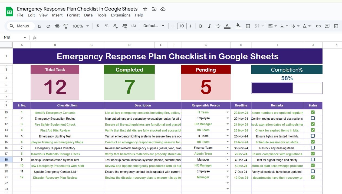Open the Name Box dropdown arrow
Screen dimensions: 342x194
coord(25,37)
